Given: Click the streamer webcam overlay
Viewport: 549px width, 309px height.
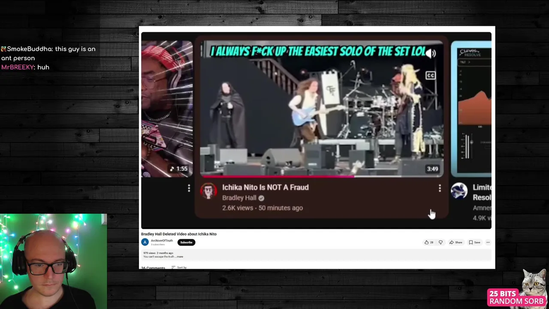Looking at the screenshot, I should tap(53, 261).
